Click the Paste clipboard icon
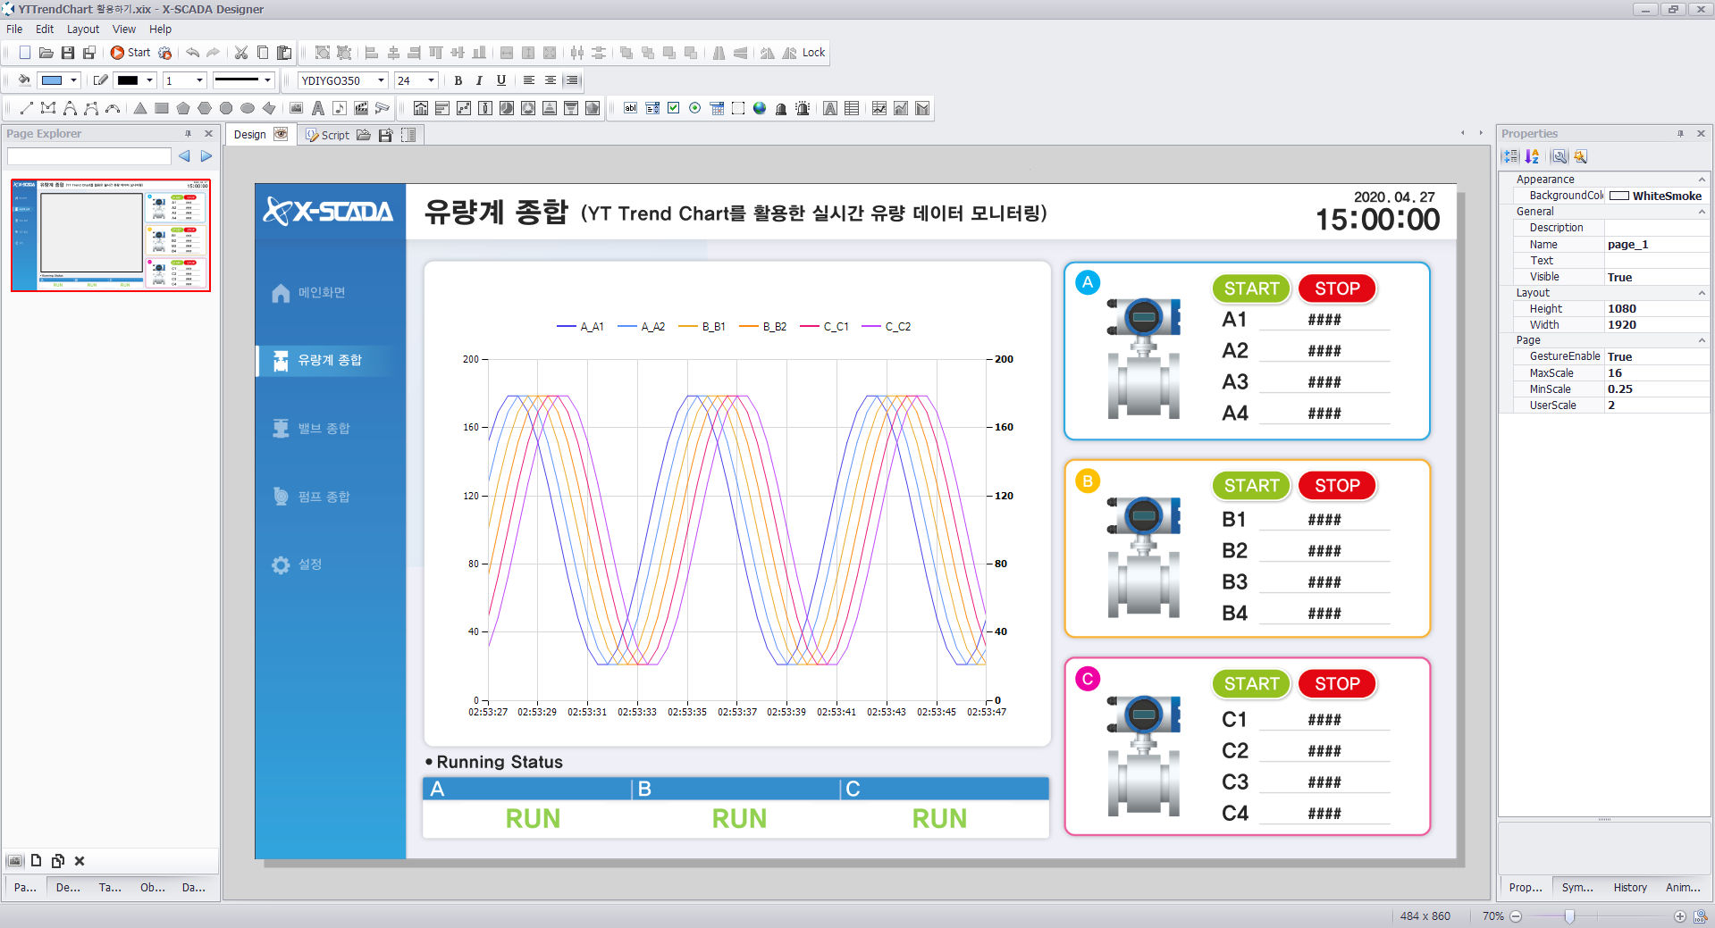This screenshot has height=928, width=1715. click(284, 53)
